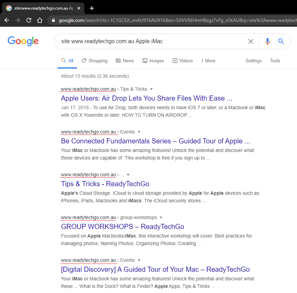The image size is (297, 293).
Task: Open search Settings
Action: [253, 61]
